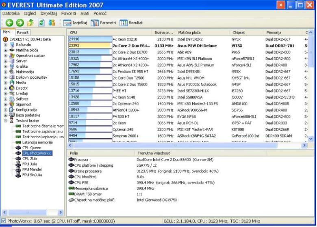This screenshot has width=317, height=227.
Task: Click the Up level arrow icon
Action: (28, 23)
